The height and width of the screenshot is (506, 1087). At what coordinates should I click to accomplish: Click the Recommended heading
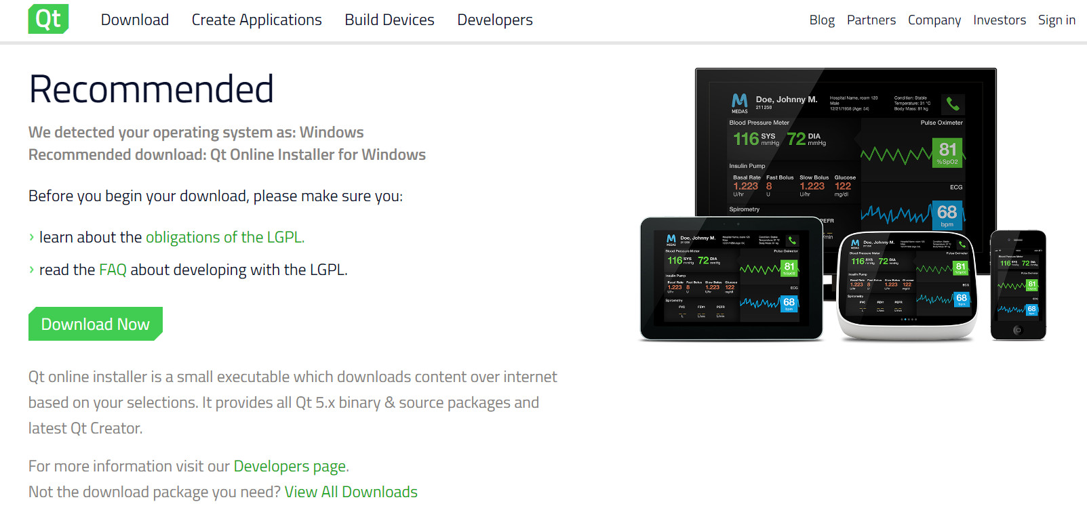[151, 89]
